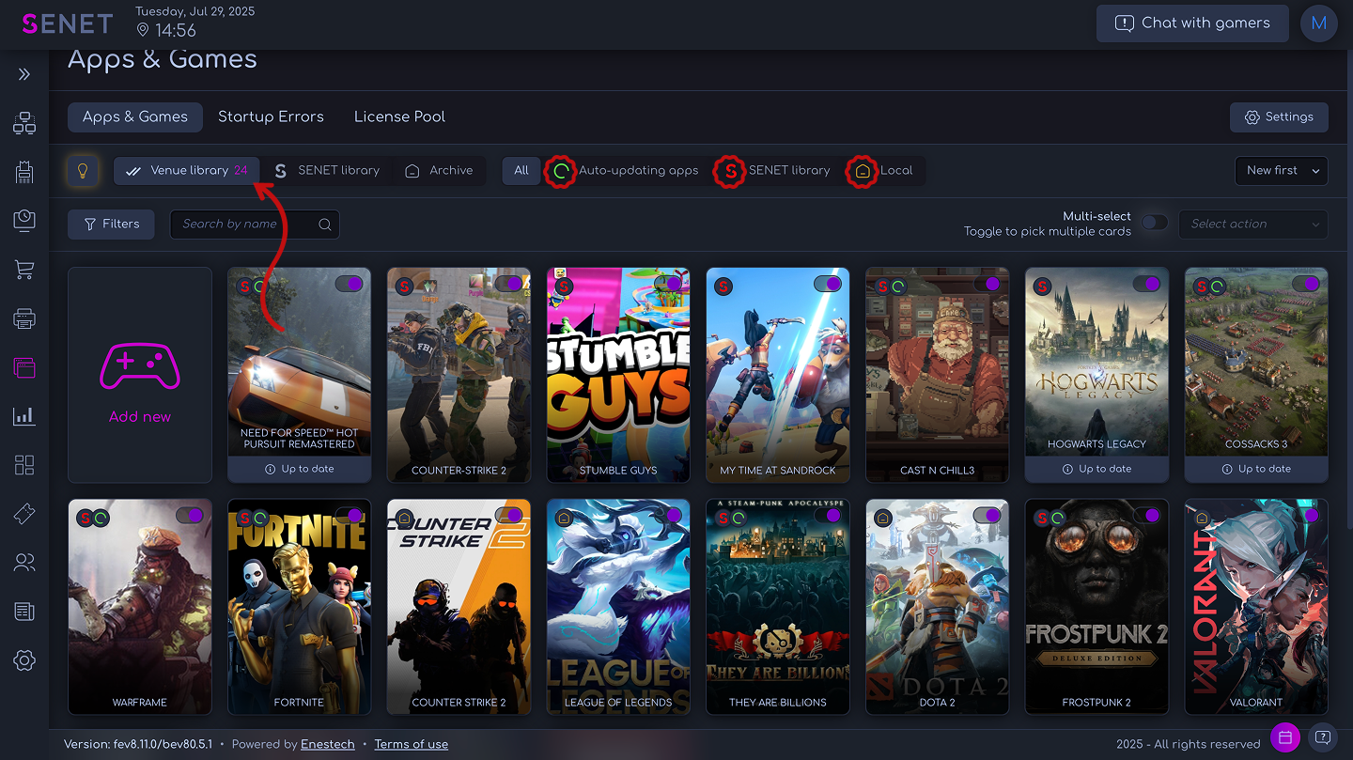Switch to the License Pool tab
The height and width of the screenshot is (760, 1353).
click(399, 117)
